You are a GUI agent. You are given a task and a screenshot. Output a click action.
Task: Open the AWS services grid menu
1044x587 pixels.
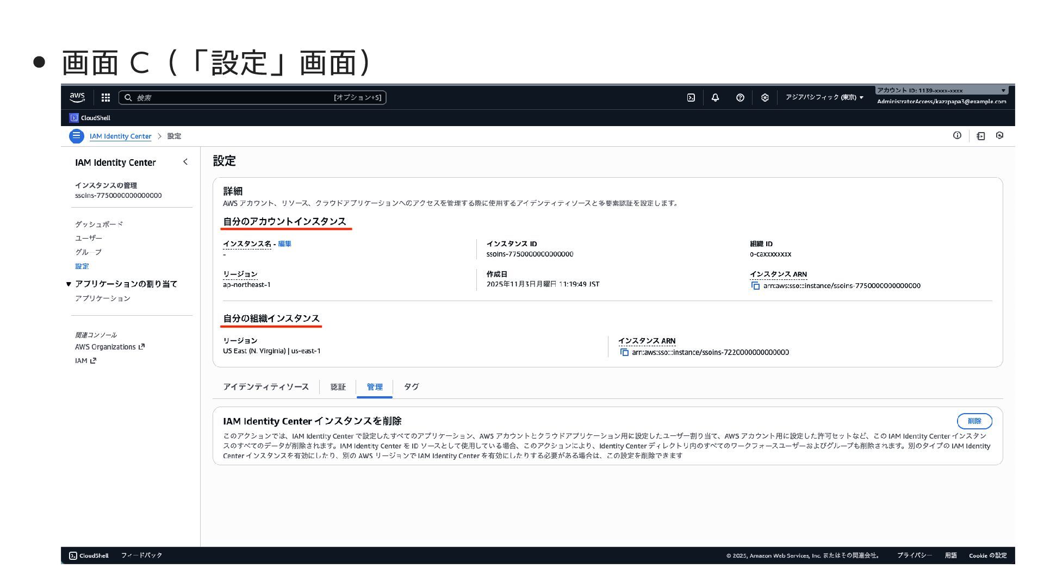pos(105,98)
